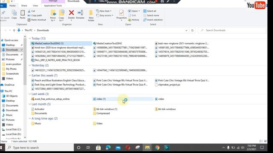
Task: Click Invert selection in ribbon
Action: pos(153,20)
